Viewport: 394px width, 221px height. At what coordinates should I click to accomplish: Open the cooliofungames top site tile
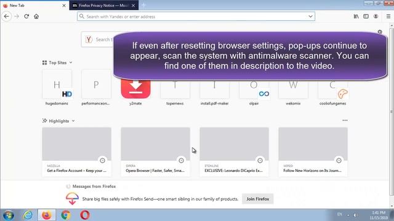332,90
